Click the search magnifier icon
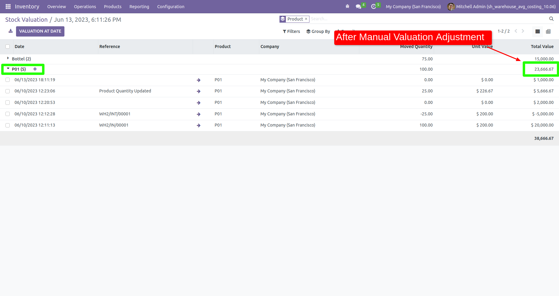The image size is (559, 296). click(551, 19)
